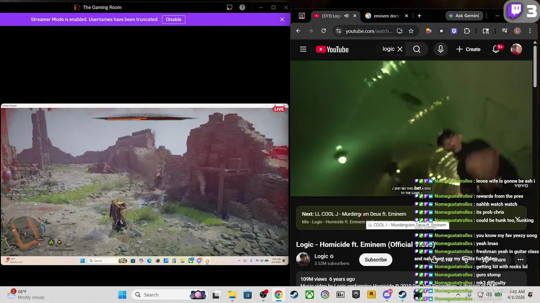Go forward in Chrome
This screenshot has height=303, width=540.
coord(311,31)
